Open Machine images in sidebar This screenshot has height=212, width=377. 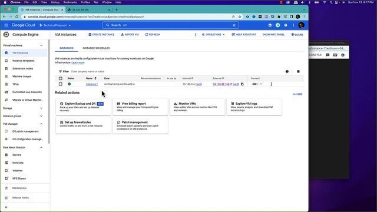(x=22, y=77)
